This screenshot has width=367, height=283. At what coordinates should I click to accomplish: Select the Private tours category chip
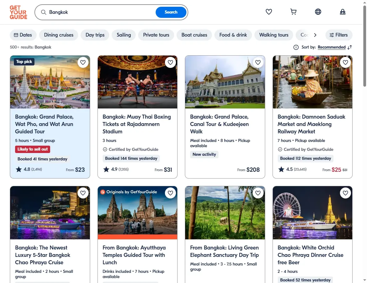[x=156, y=35]
